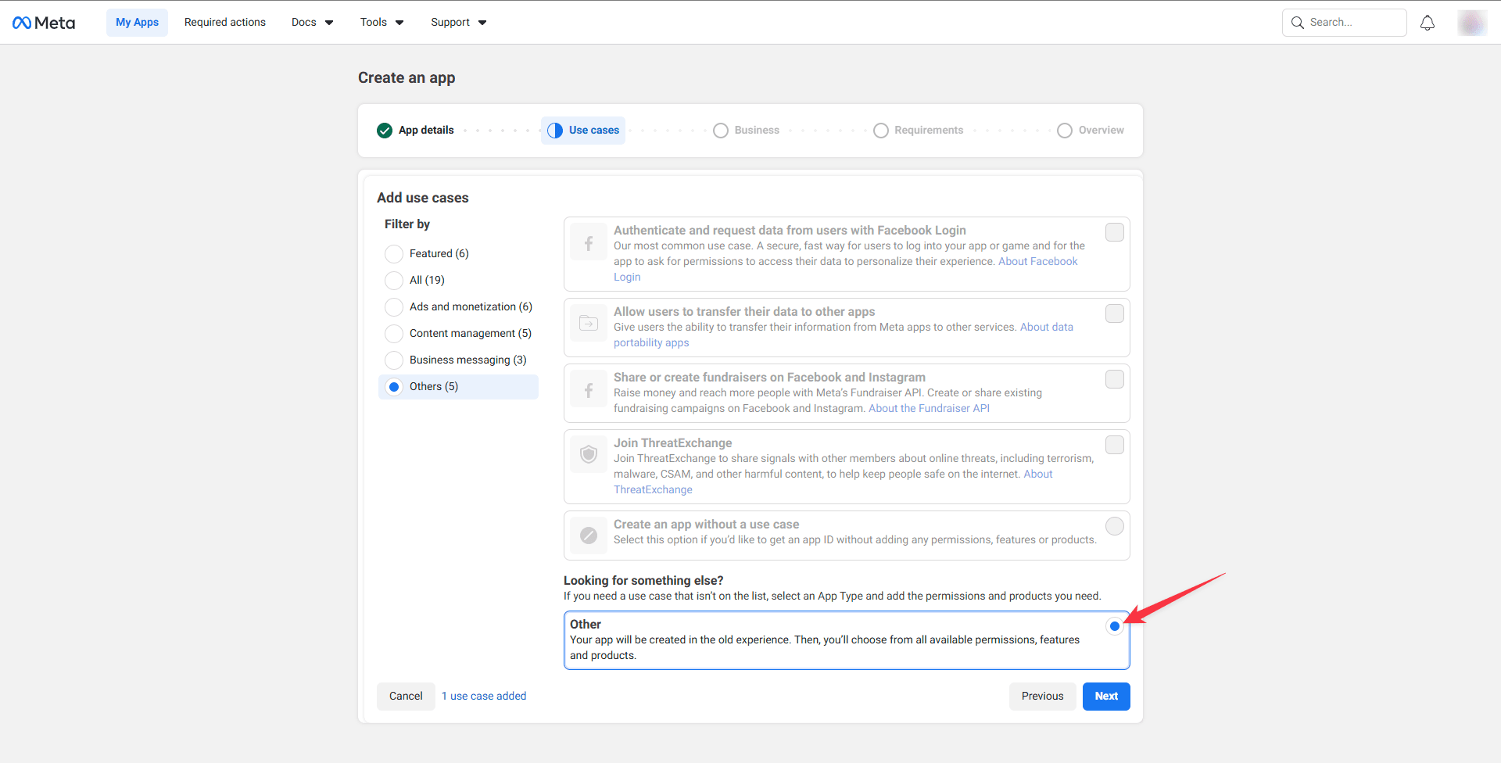Open the Docs dropdown
This screenshot has height=763, width=1501.
click(311, 22)
